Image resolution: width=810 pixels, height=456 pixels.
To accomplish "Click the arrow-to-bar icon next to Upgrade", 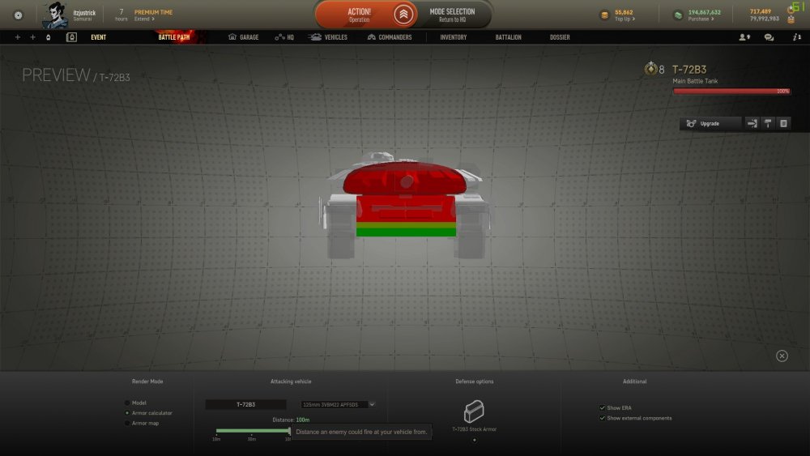I will pos(752,123).
